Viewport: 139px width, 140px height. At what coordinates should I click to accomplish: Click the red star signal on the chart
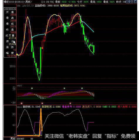coord(42,48)
